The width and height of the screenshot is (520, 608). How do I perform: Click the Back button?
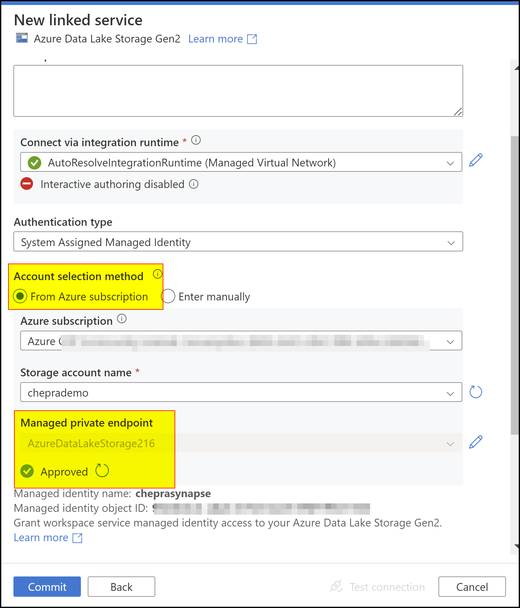tap(121, 586)
